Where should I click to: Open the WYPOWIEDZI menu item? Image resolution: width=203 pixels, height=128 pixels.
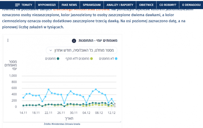coord(47,5)
